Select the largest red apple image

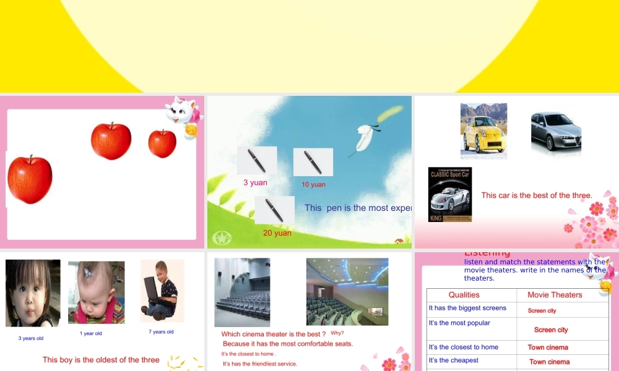click(x=30, y=179)
